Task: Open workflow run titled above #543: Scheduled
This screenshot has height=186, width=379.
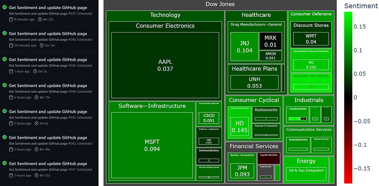Action: click(48, 112)
